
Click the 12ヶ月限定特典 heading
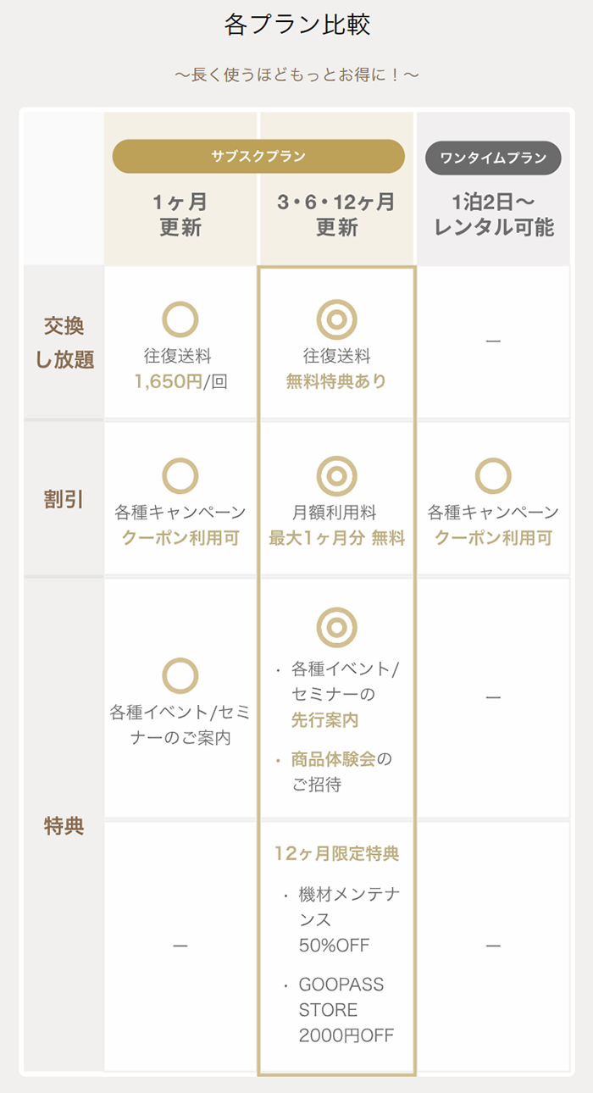pyautogui.click(x=336, y=853)
